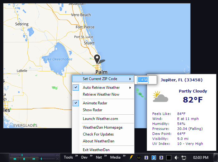Click the fast-forward media button
This screenshot has width=218, height=162.
[34, 159]
